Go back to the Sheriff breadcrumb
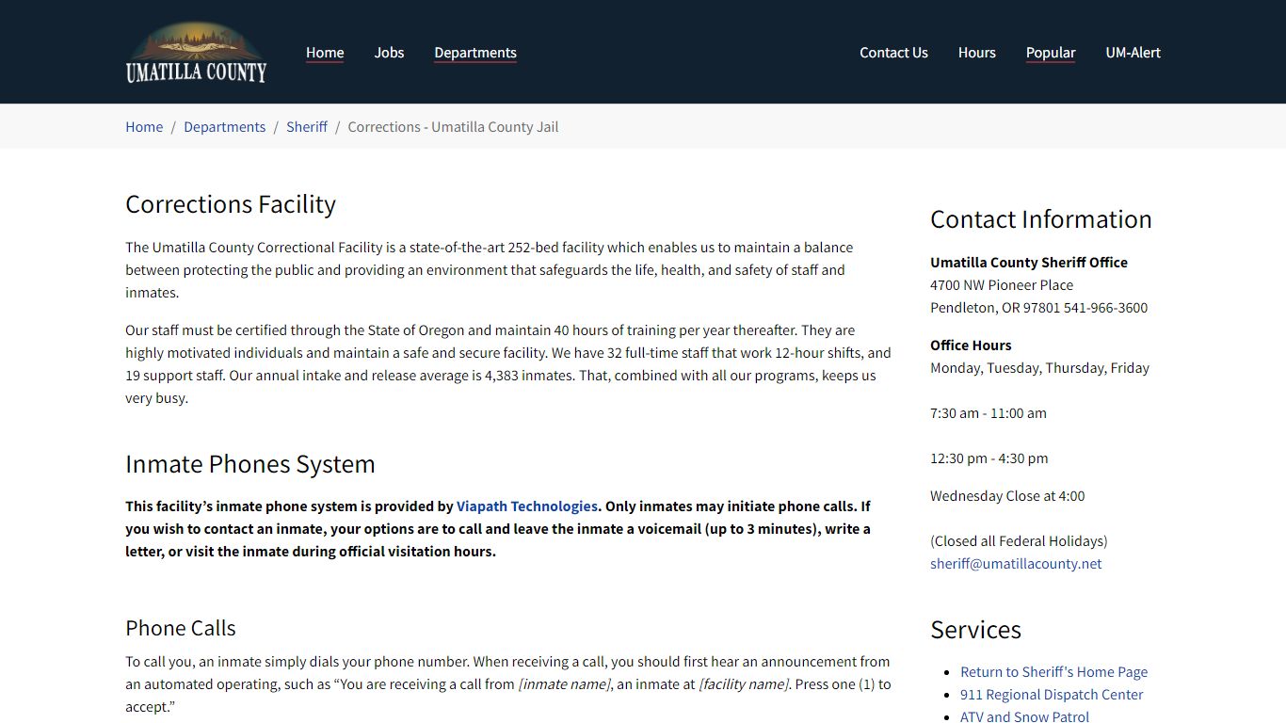1286x723 pixels. pos(307,127)
